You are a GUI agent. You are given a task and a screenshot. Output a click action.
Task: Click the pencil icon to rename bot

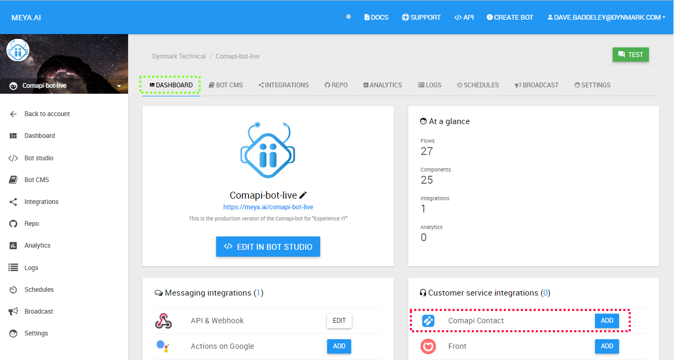[x=303, y=195]
